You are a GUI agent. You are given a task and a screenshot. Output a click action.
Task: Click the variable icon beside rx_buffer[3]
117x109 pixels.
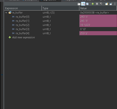point(13,29)
